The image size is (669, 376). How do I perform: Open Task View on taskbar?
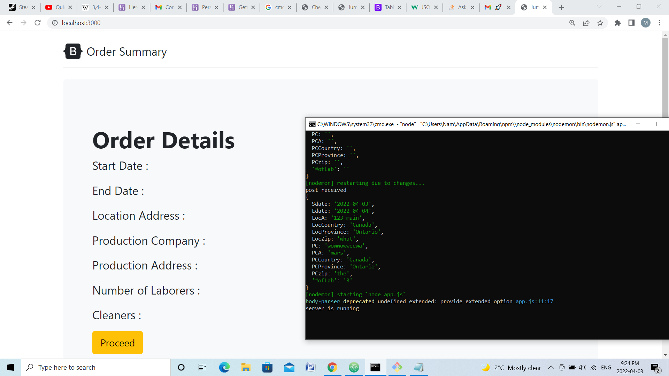(202, 367)
